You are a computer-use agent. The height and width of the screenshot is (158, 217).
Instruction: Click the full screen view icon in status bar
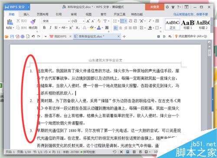pos(121,152)
